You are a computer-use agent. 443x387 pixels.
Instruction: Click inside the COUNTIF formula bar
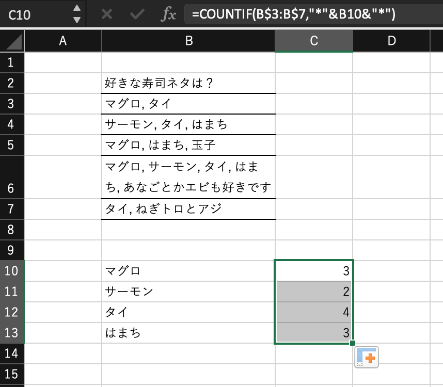point(313,14)
